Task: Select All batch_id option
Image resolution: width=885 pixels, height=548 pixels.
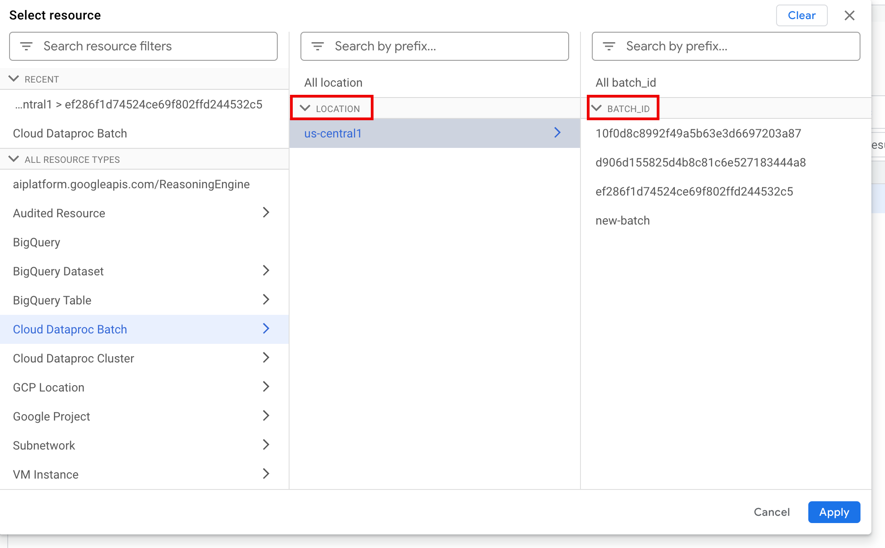Action: [625, 83]
